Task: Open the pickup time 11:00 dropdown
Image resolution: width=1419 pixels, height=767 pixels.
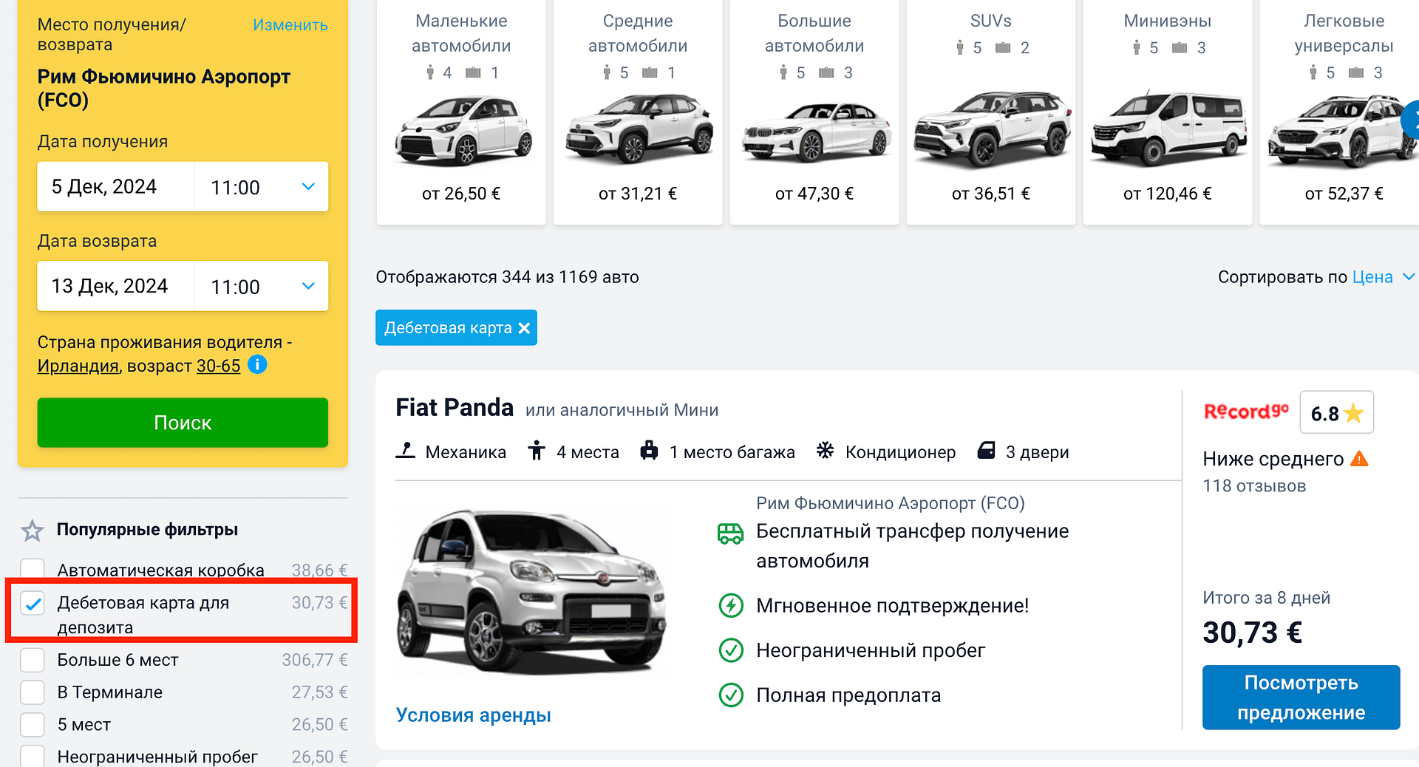Action: (x=260, y=187)
